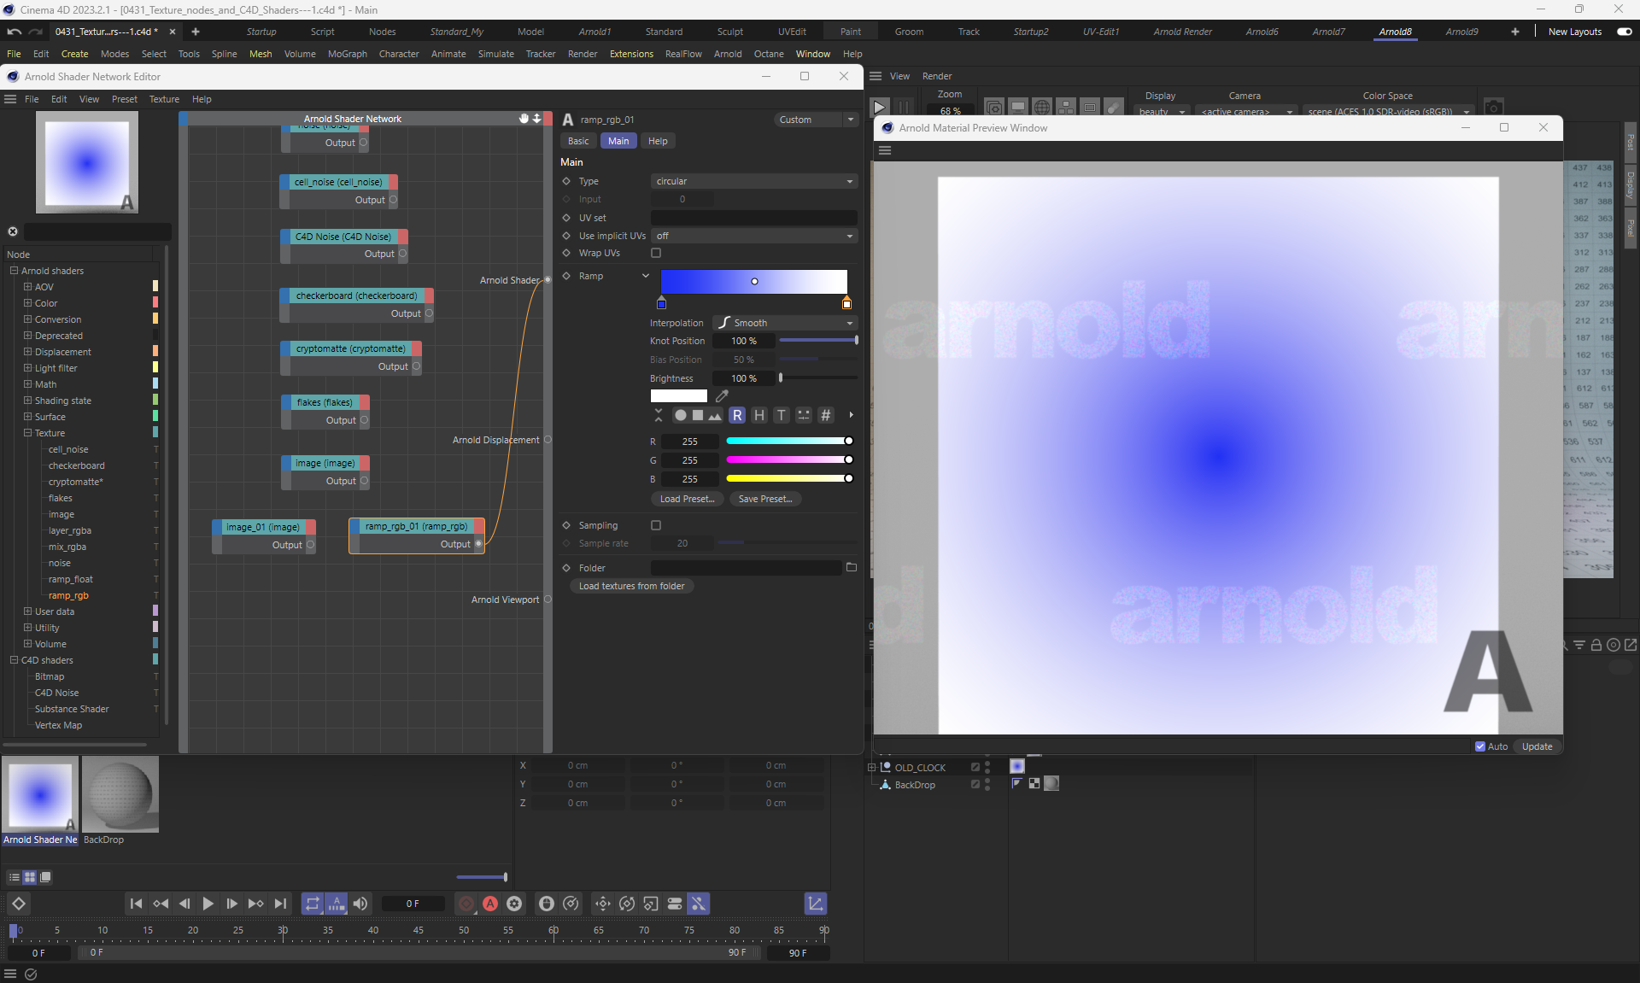
Task: Expand the Surface shader category
Action: point(27,417)
